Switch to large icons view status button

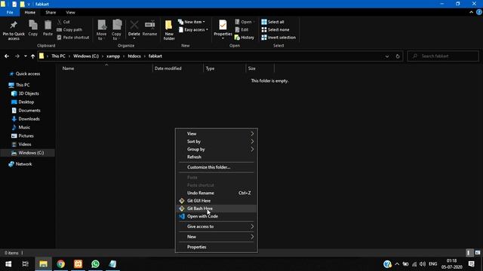pos(478,253)
